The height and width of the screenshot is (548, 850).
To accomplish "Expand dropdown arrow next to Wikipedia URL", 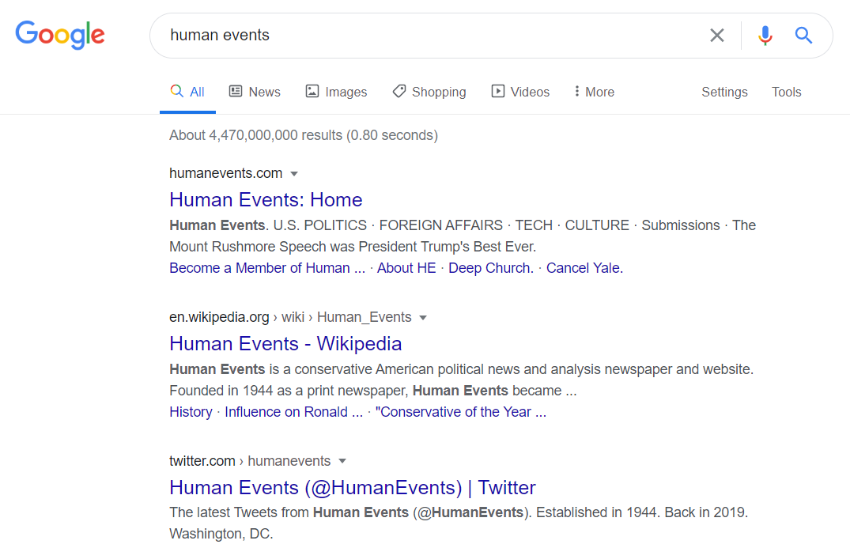I will 423,318.
